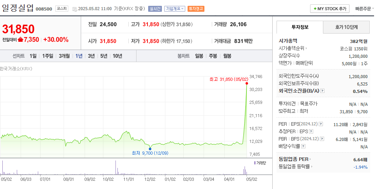Click the 전일 value 24,500

tap(108, 24)
